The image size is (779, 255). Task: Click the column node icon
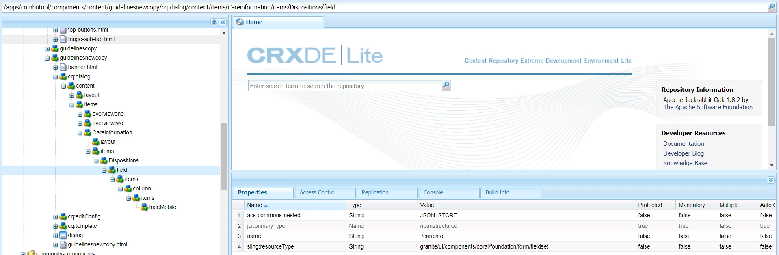(128, 188)
